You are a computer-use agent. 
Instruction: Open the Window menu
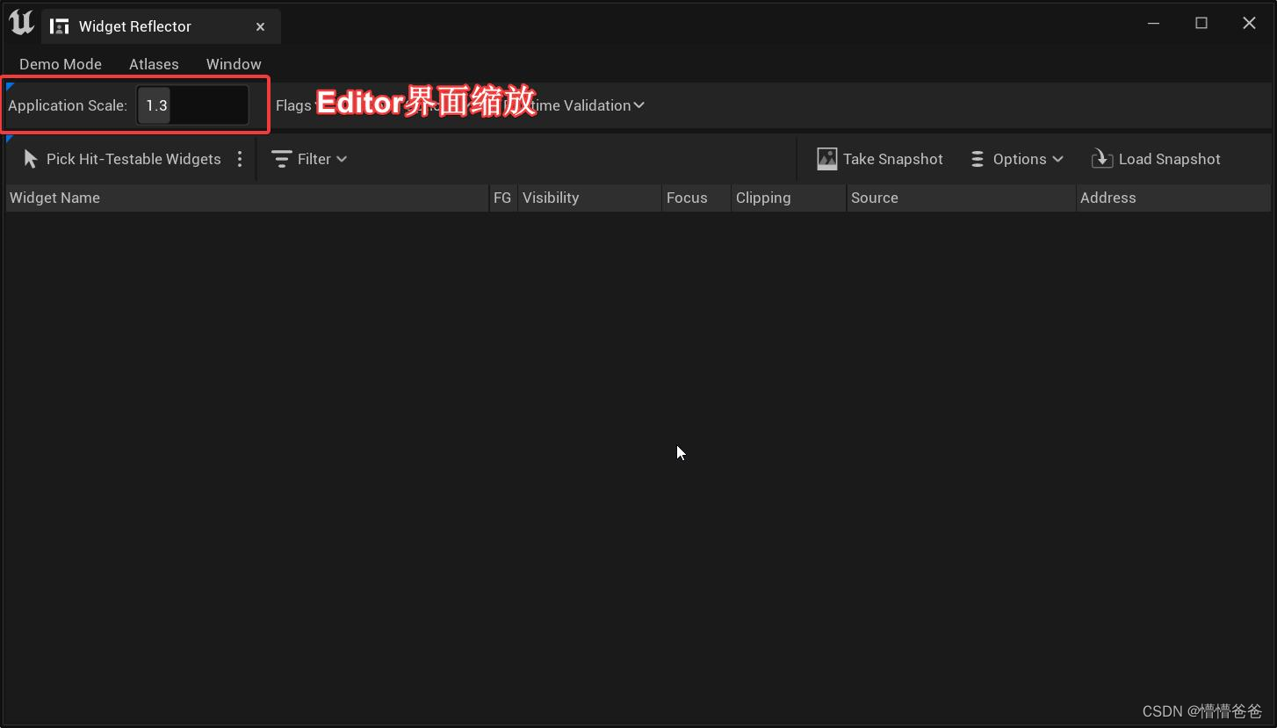(x=233, y=64)
